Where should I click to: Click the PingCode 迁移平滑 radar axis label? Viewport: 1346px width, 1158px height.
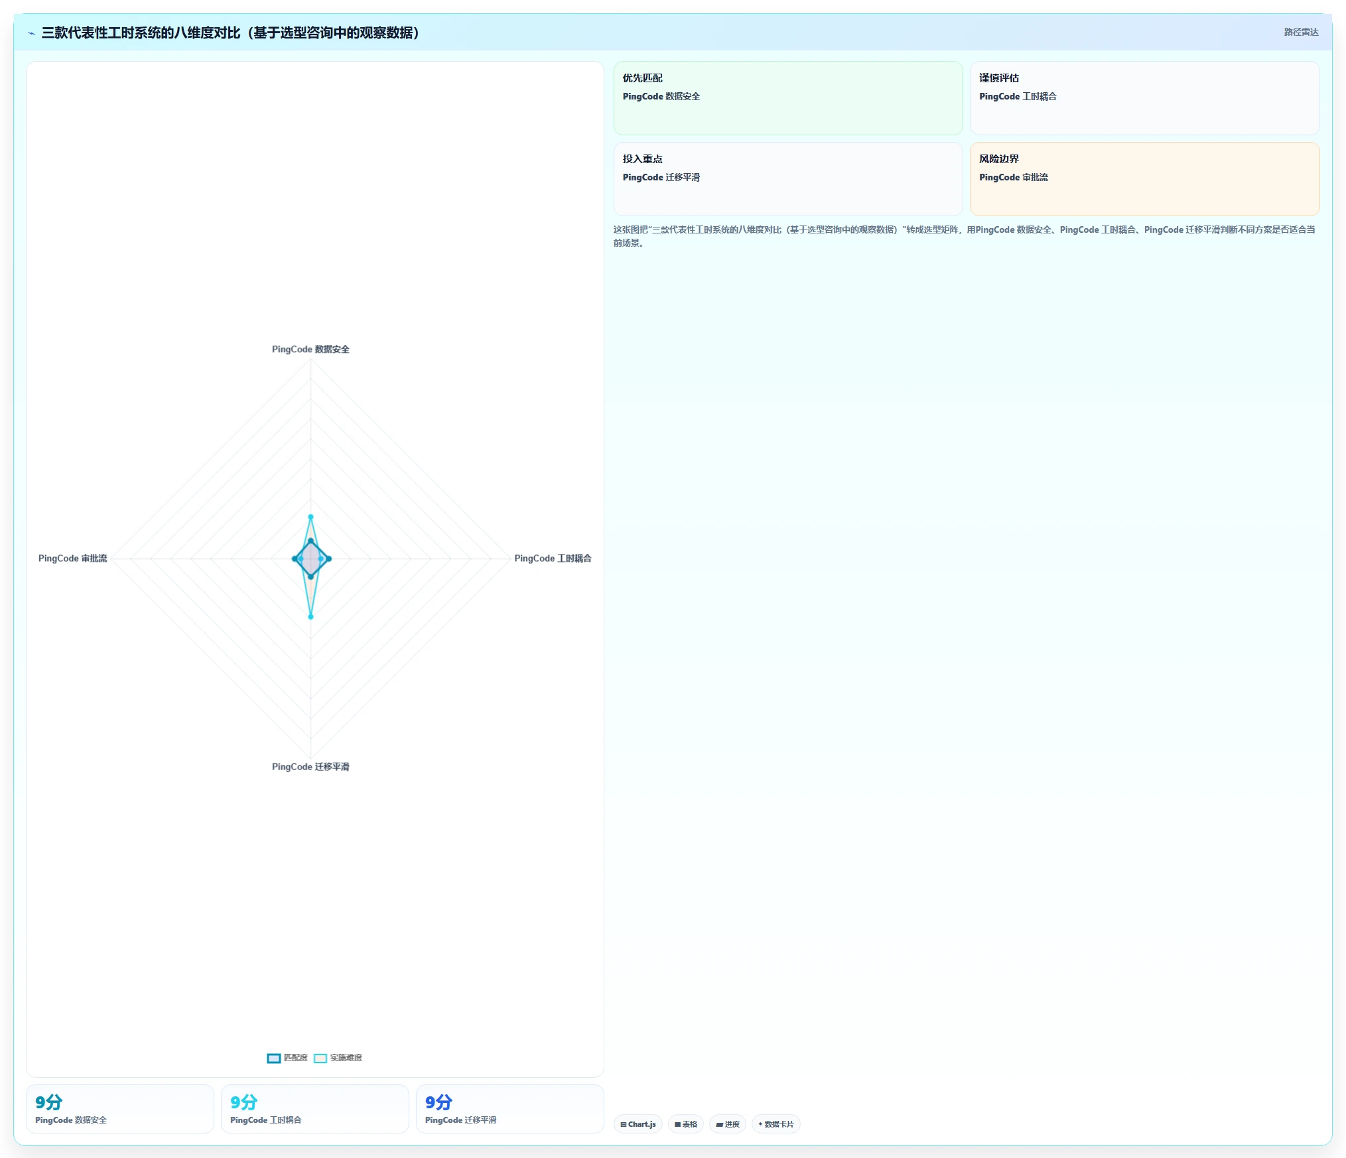310,767
